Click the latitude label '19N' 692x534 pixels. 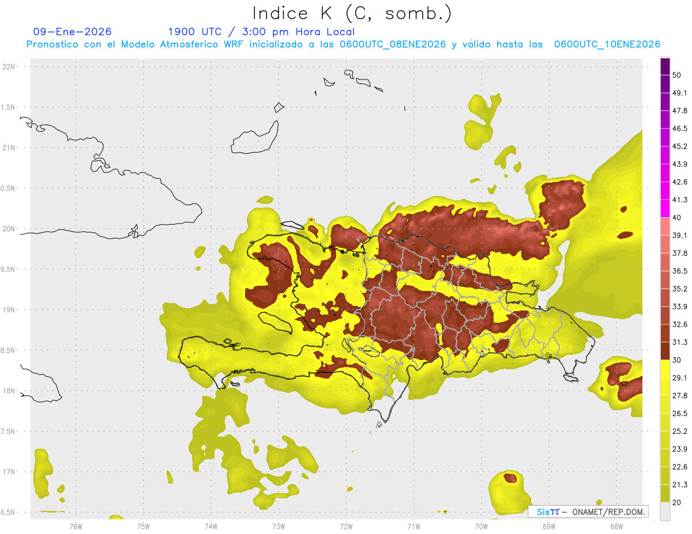[x=9, y=309]
